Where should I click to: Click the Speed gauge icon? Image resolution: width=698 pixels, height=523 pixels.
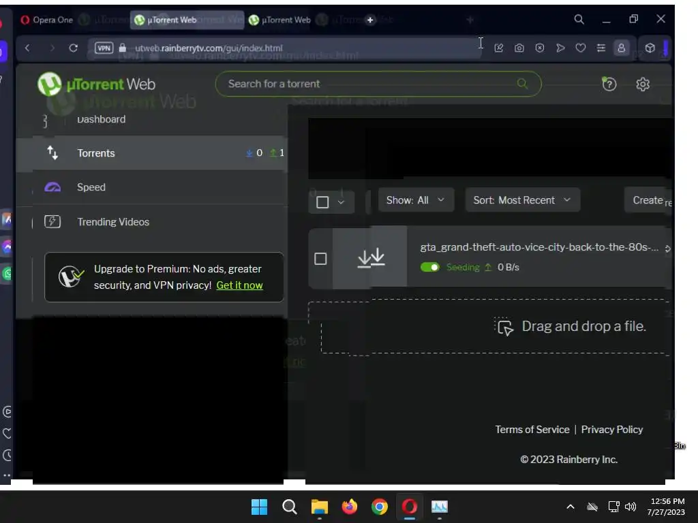click(x=52, y=187)
